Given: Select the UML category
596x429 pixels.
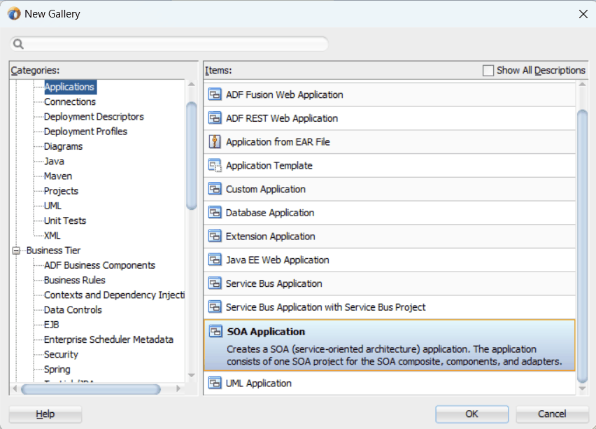Looking at the screenshot, I should click(x=52, y=206).
